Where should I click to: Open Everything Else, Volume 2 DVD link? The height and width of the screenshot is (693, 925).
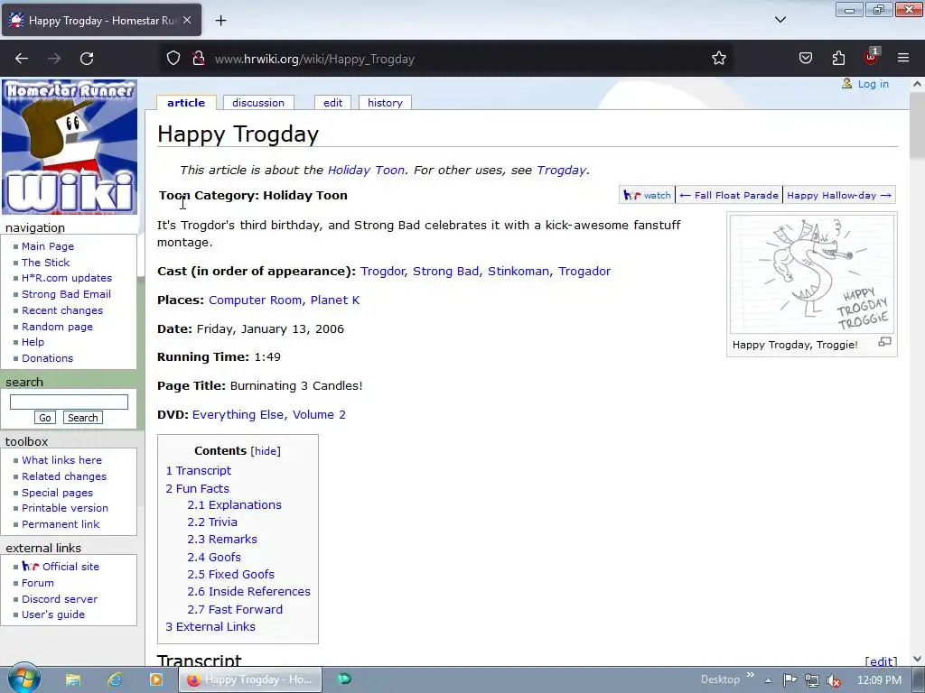coord(269,415)
